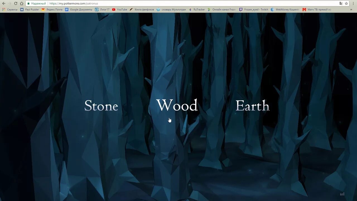
Task: Open the WebMoney Кошелёк bookmark
Action: 285,9
